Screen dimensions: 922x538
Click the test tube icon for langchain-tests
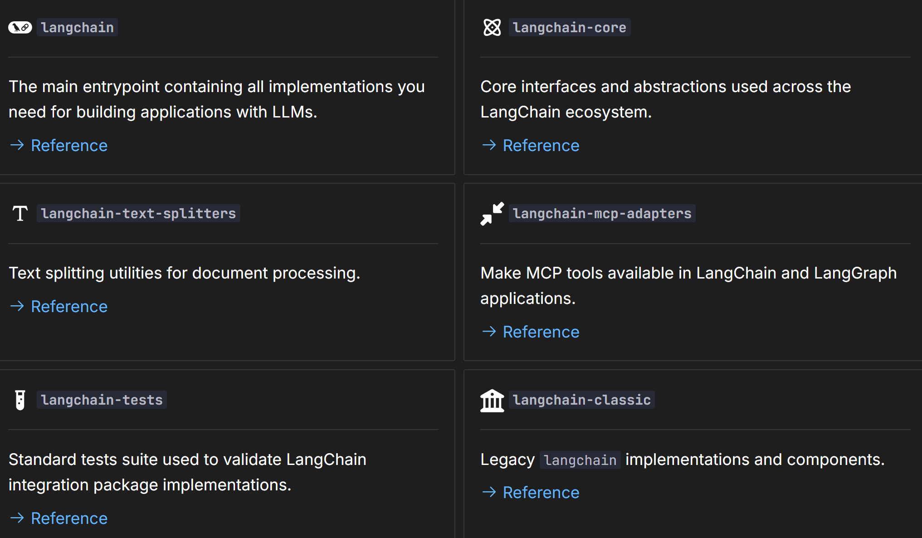click(x=20, y=400)
